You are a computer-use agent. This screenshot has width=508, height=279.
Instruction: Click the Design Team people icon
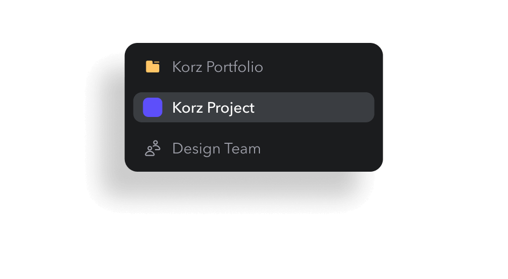coord(153,149)
